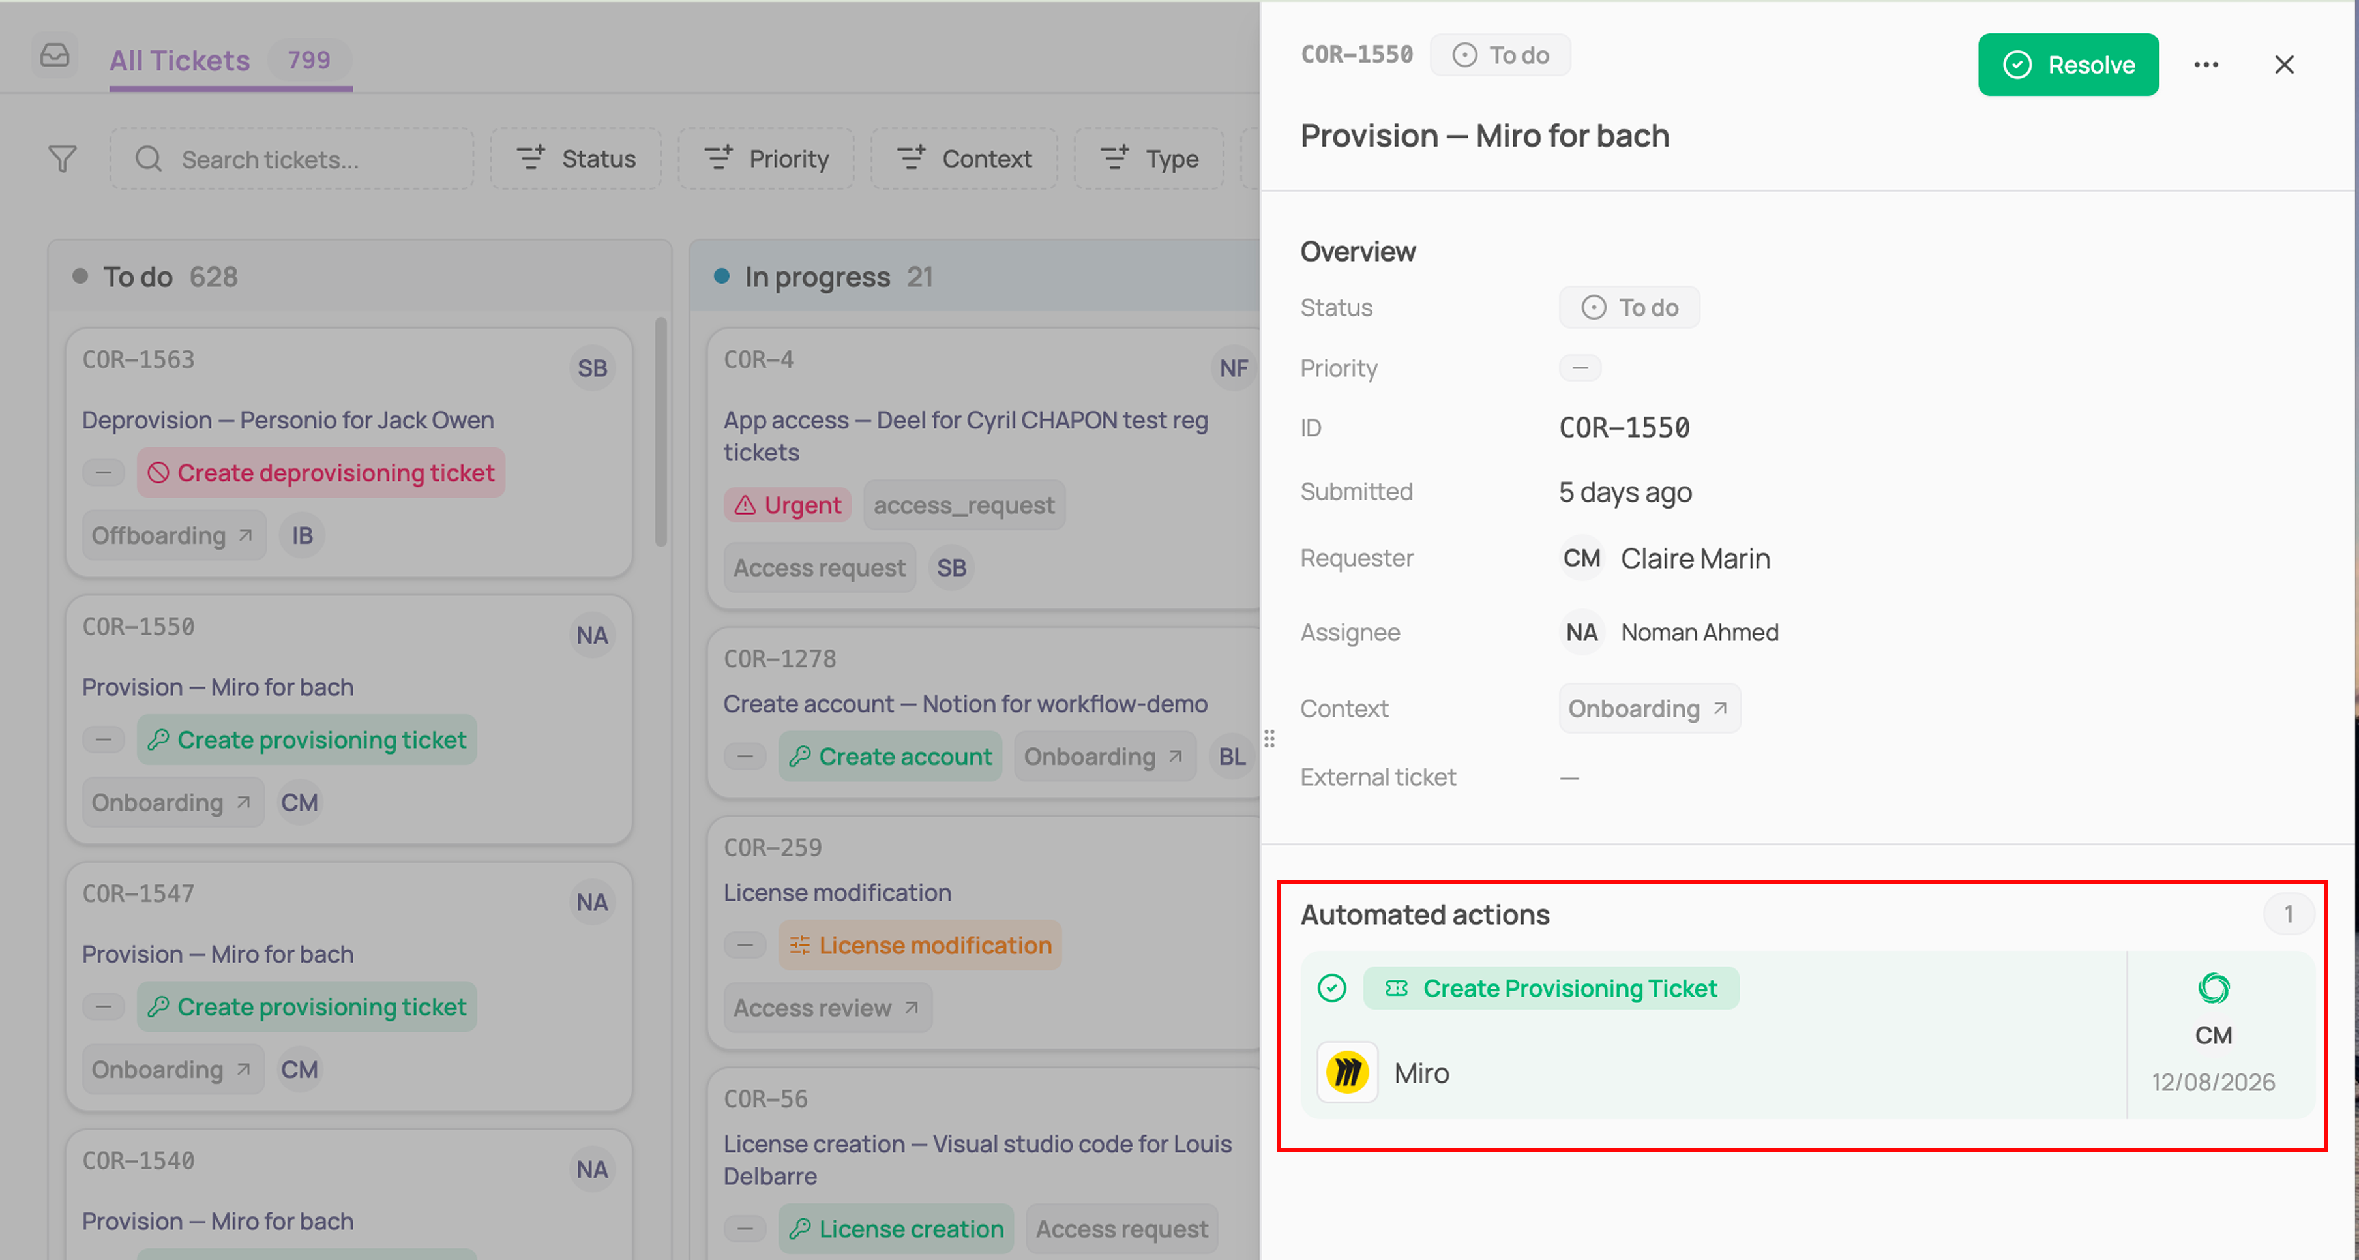Click the In progress column header

click(974, 277)
